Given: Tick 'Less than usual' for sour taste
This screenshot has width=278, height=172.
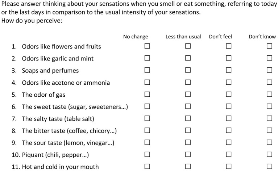Looking at the screenshot, I should [x=188, y=142].
